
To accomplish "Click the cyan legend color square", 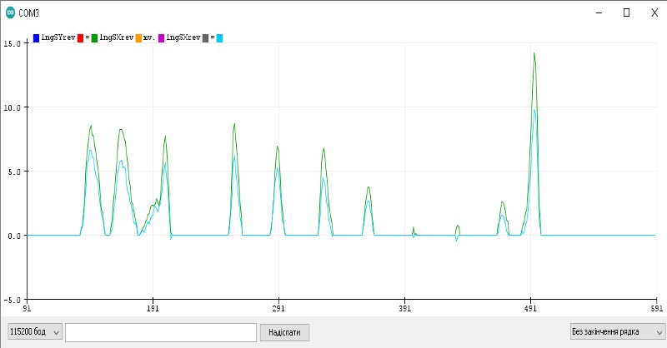I will point(220,37).
